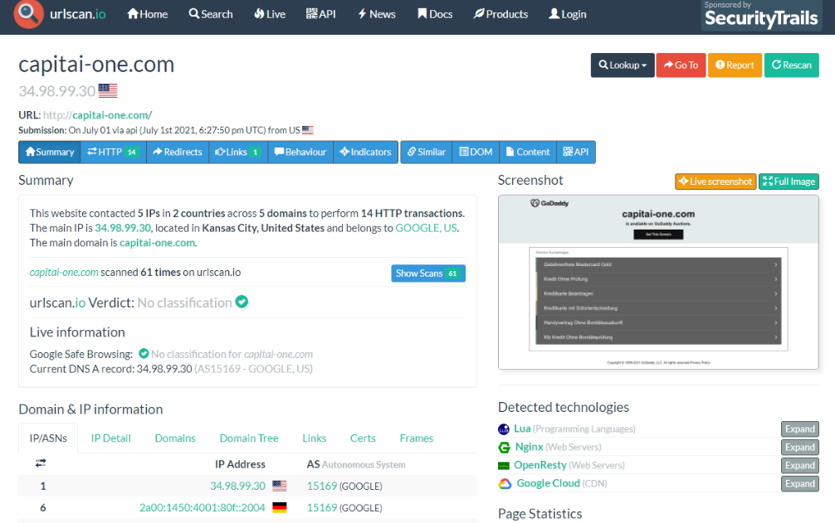Select the Domains tab
Screen dimensions: 835x523
(175, 438)
